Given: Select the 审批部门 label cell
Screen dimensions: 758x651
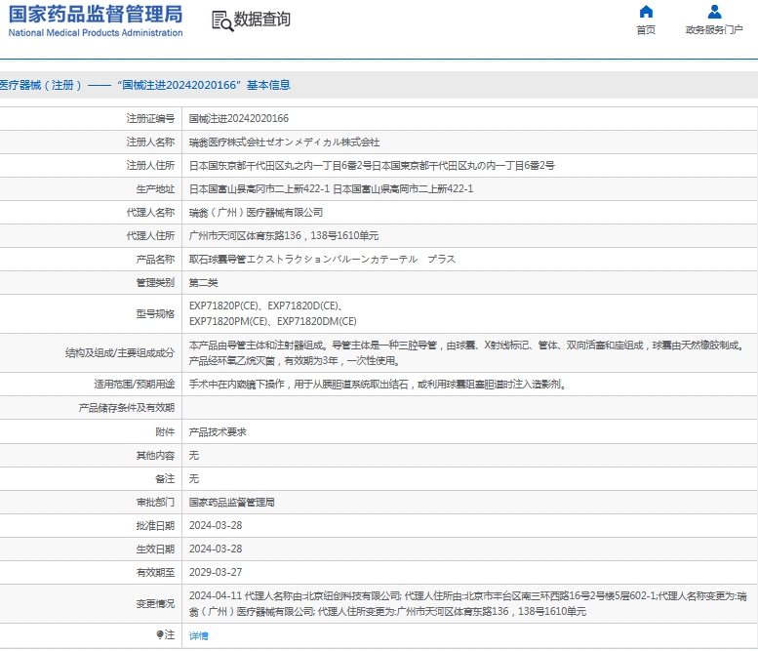Looking at the screenshot, I should 155,502.
